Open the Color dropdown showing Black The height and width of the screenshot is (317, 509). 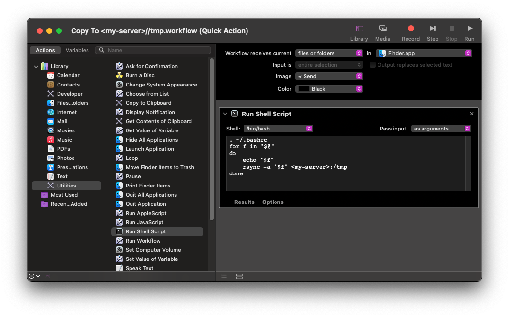329,89
